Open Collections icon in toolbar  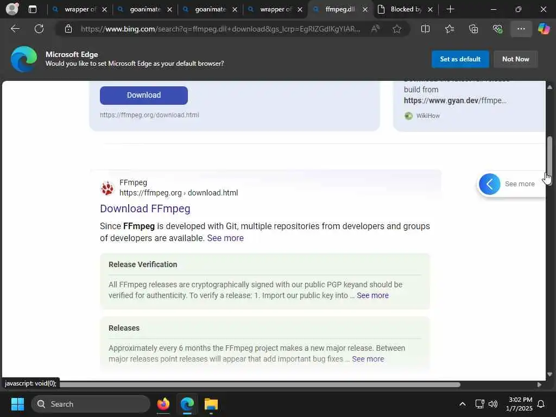click(473, 29)
